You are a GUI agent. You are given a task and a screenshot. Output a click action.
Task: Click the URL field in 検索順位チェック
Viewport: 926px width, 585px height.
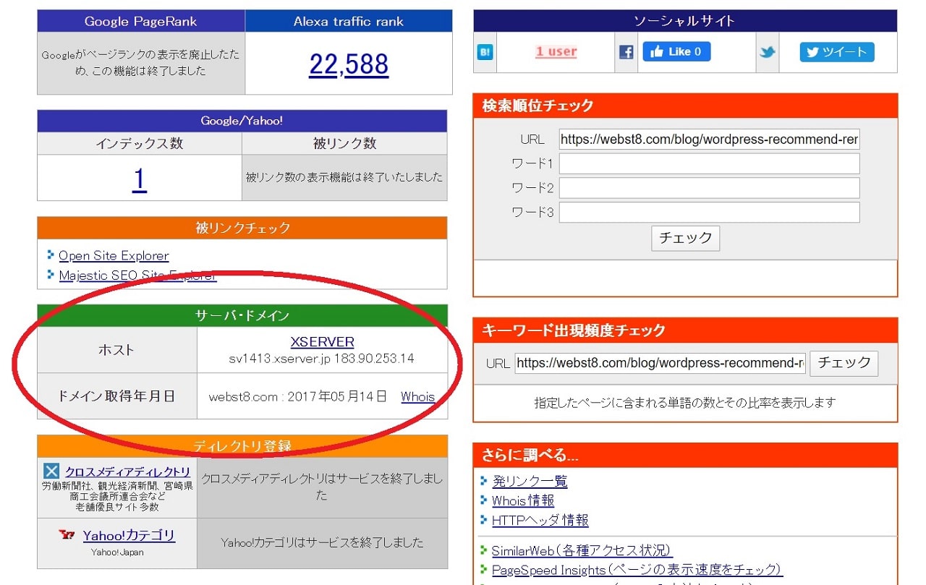pyautogui.click(x=709, y=139)
